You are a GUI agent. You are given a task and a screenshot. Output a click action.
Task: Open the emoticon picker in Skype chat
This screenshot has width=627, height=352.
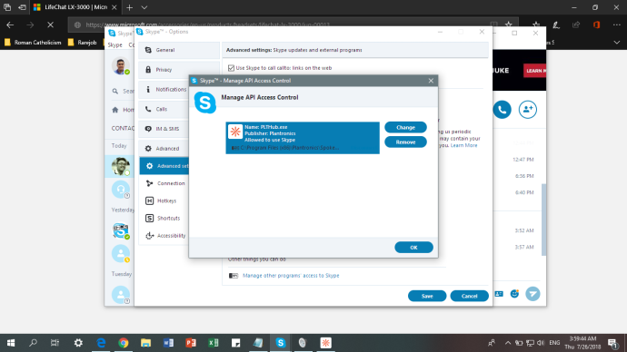tap(514, 294)
